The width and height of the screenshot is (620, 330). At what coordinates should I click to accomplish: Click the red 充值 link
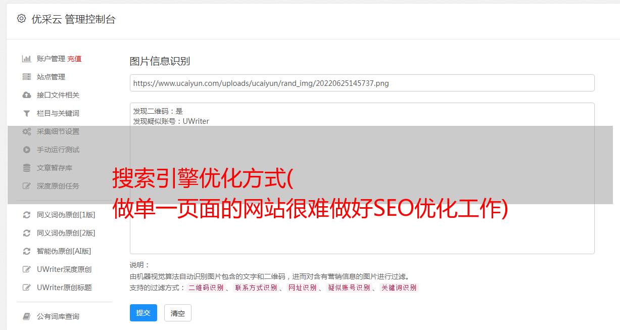tap(74, 59)
